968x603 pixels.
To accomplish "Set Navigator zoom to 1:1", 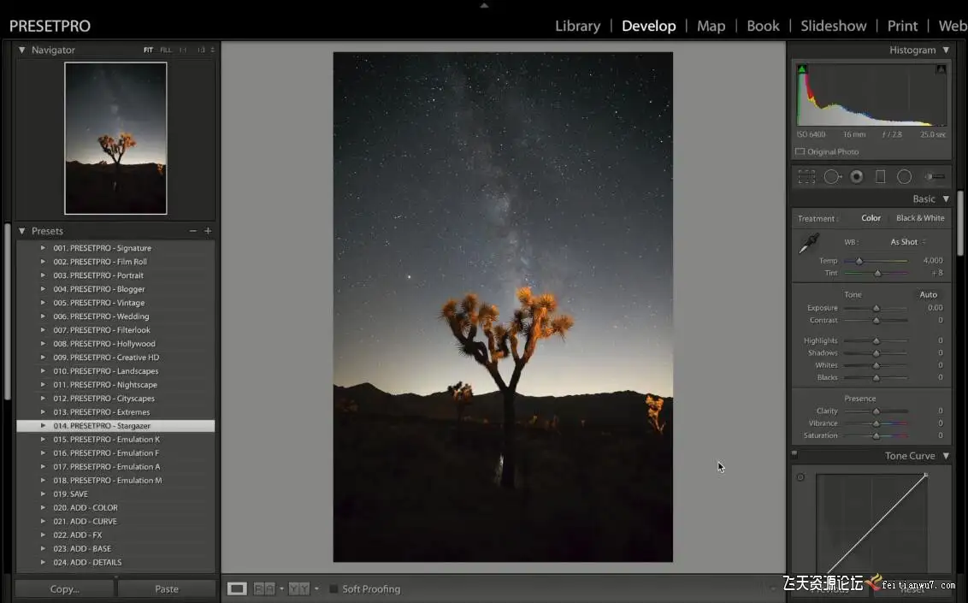I will [x=183, y=50].
